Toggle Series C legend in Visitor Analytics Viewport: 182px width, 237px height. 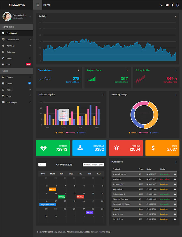point(81,133)
